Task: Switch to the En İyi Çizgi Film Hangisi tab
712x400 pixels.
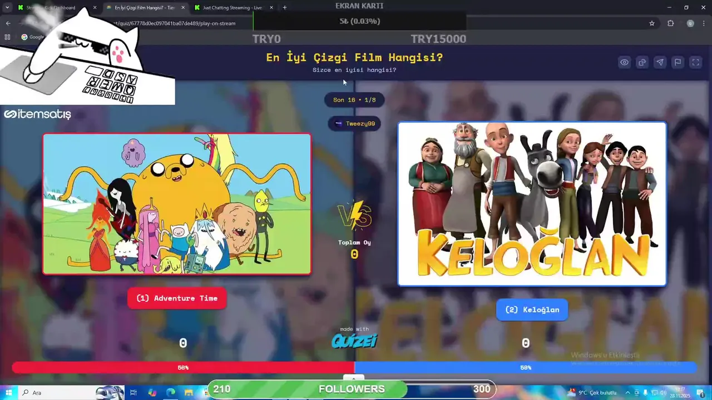Action: (x=145, y=8)
